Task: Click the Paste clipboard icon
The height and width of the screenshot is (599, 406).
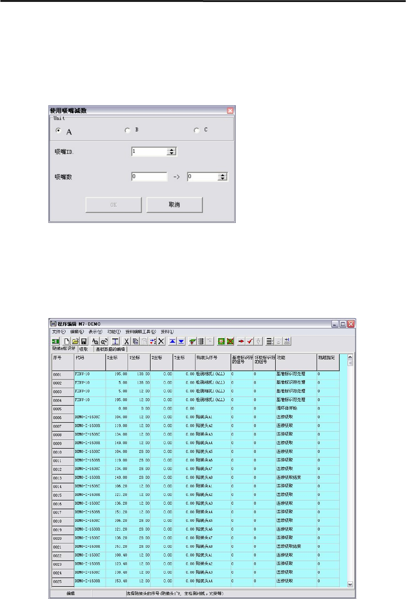Action: [x=144, y=341]
